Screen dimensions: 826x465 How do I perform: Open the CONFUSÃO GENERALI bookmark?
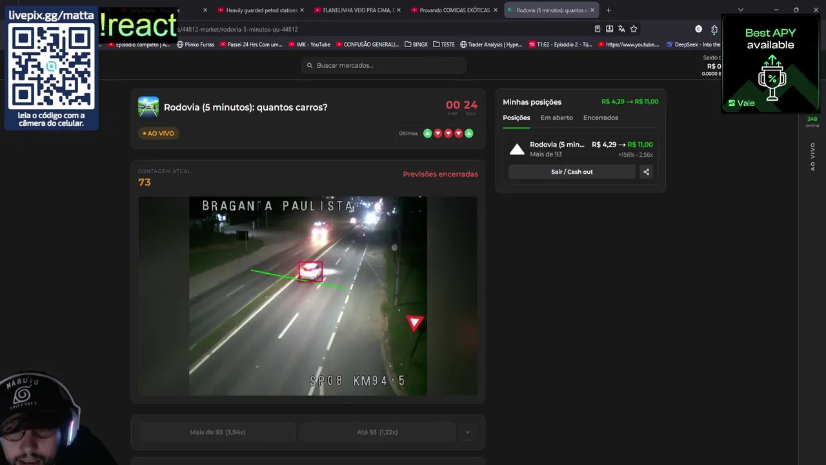click(367, 45)
